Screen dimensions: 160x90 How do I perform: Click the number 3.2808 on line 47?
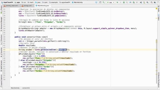click(x=41, y=56)
